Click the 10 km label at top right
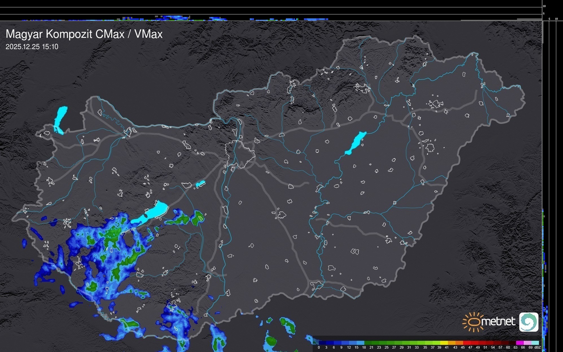Viewport: 563px width, 352px height. [544, 6]
